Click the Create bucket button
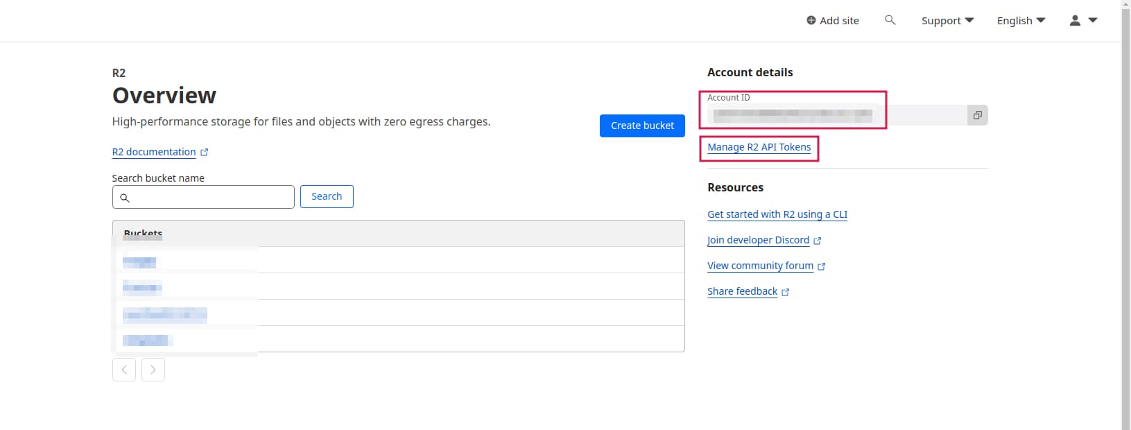The image size is (1131, 430). [642, 126]
